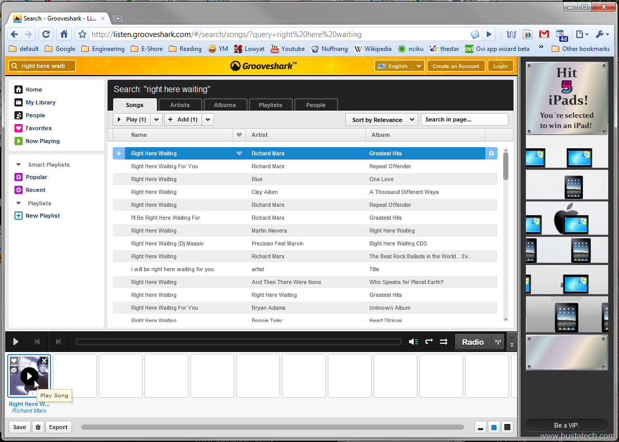This screenshot has height=442, width=619.
Task: Open the Gmail extension icon
Action: 544,34
